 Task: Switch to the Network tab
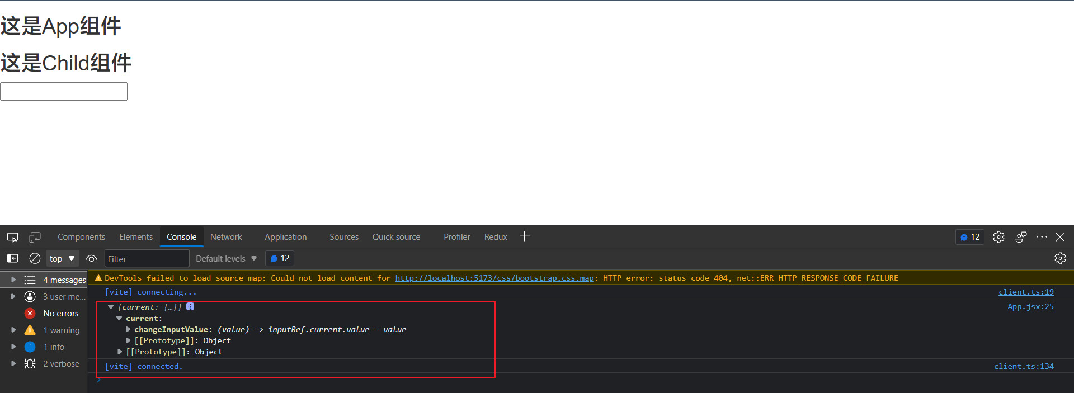click(x=226, y=237)
